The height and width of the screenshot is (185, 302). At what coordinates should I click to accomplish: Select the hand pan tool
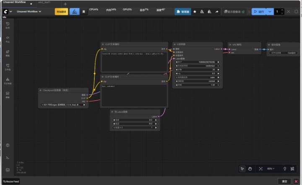point(250,169)
